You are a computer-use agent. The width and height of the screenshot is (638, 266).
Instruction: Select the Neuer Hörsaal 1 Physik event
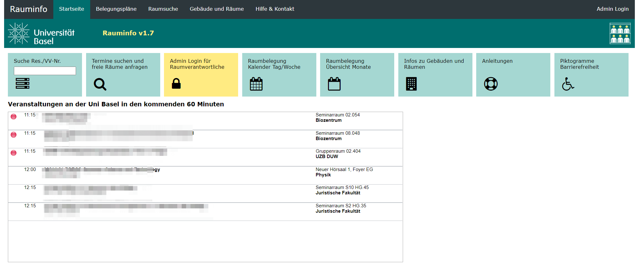(344, 172)
